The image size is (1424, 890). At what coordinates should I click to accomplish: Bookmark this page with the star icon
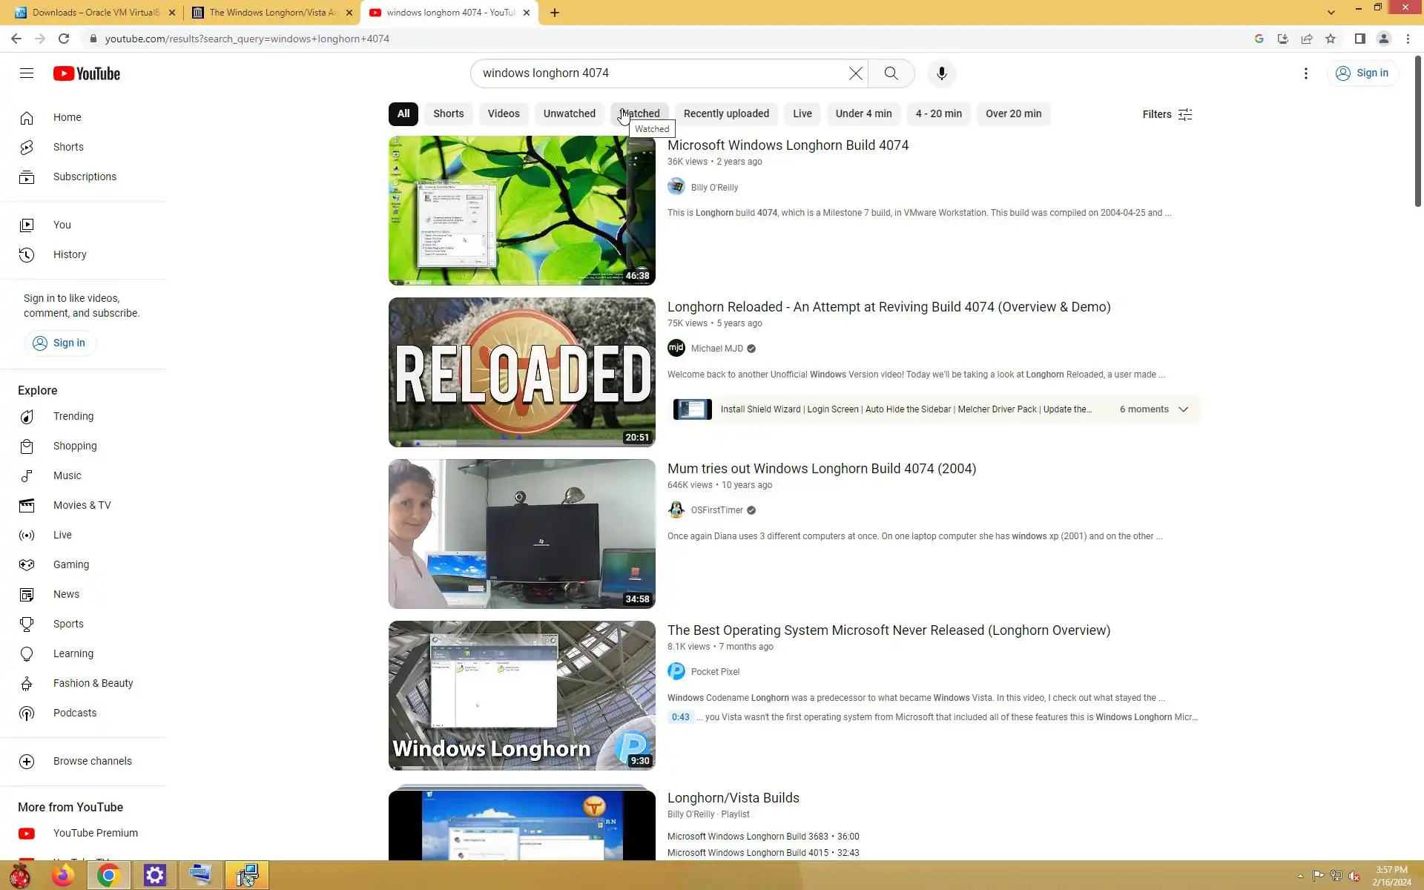tap(1331, 39)
